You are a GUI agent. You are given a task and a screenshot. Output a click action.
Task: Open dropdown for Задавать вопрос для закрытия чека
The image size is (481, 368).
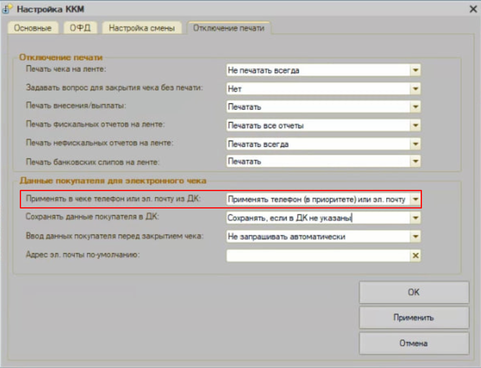(416, 89)
